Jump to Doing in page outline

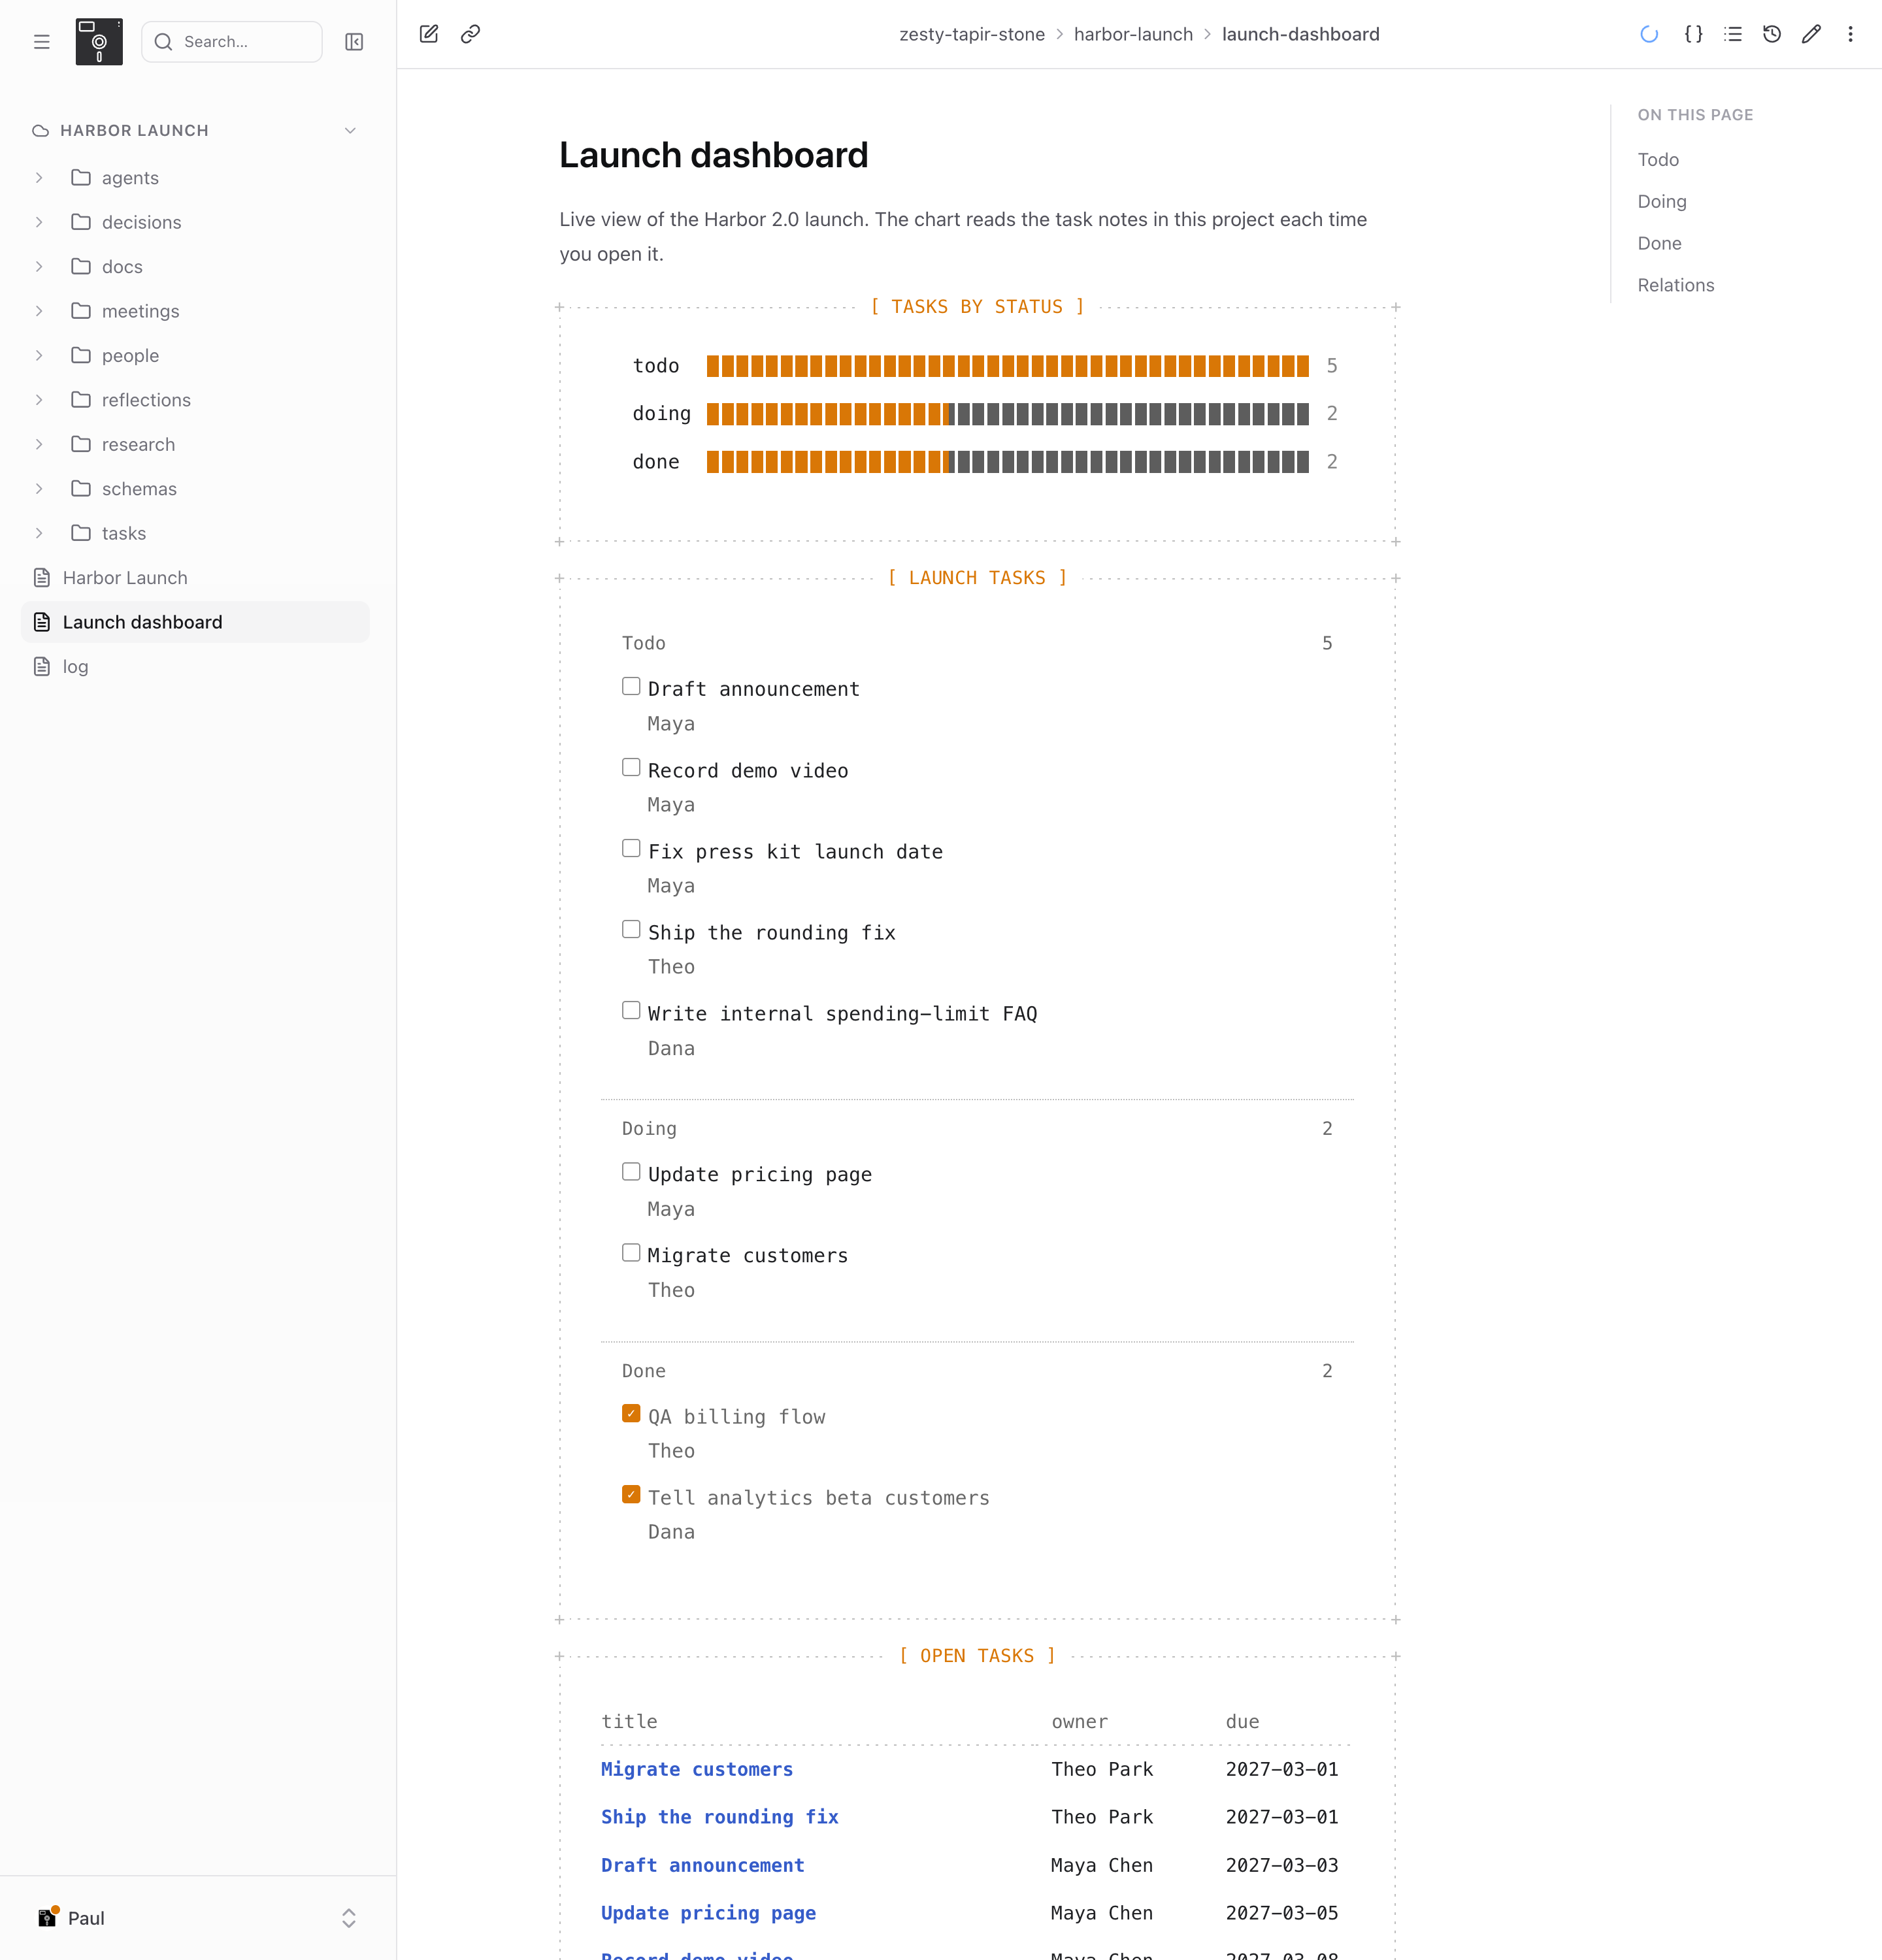click(x=1662, y=202)
